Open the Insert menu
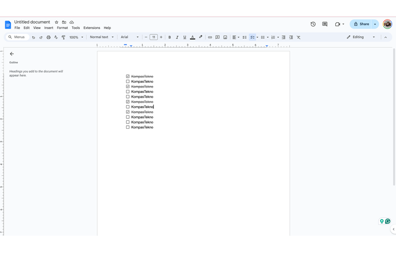Viewport: 396px width, 264px height. point(49,28)
